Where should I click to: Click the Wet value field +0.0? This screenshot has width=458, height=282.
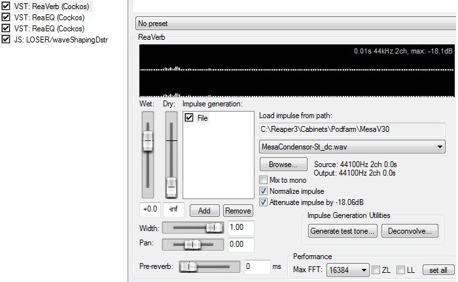pyautogui.click(x=150, y=210)
